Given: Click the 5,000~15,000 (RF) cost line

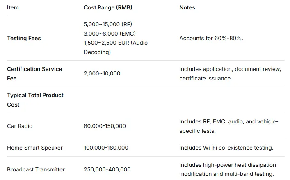Looking at the screenshot, I should tap(108, 24).
